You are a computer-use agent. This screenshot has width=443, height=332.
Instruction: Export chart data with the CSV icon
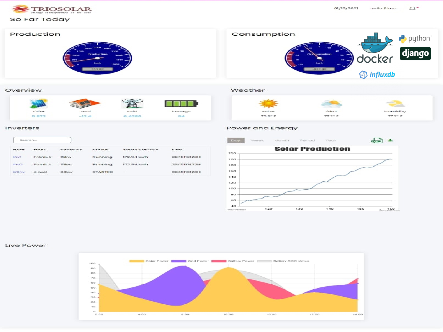pos(377,140)
